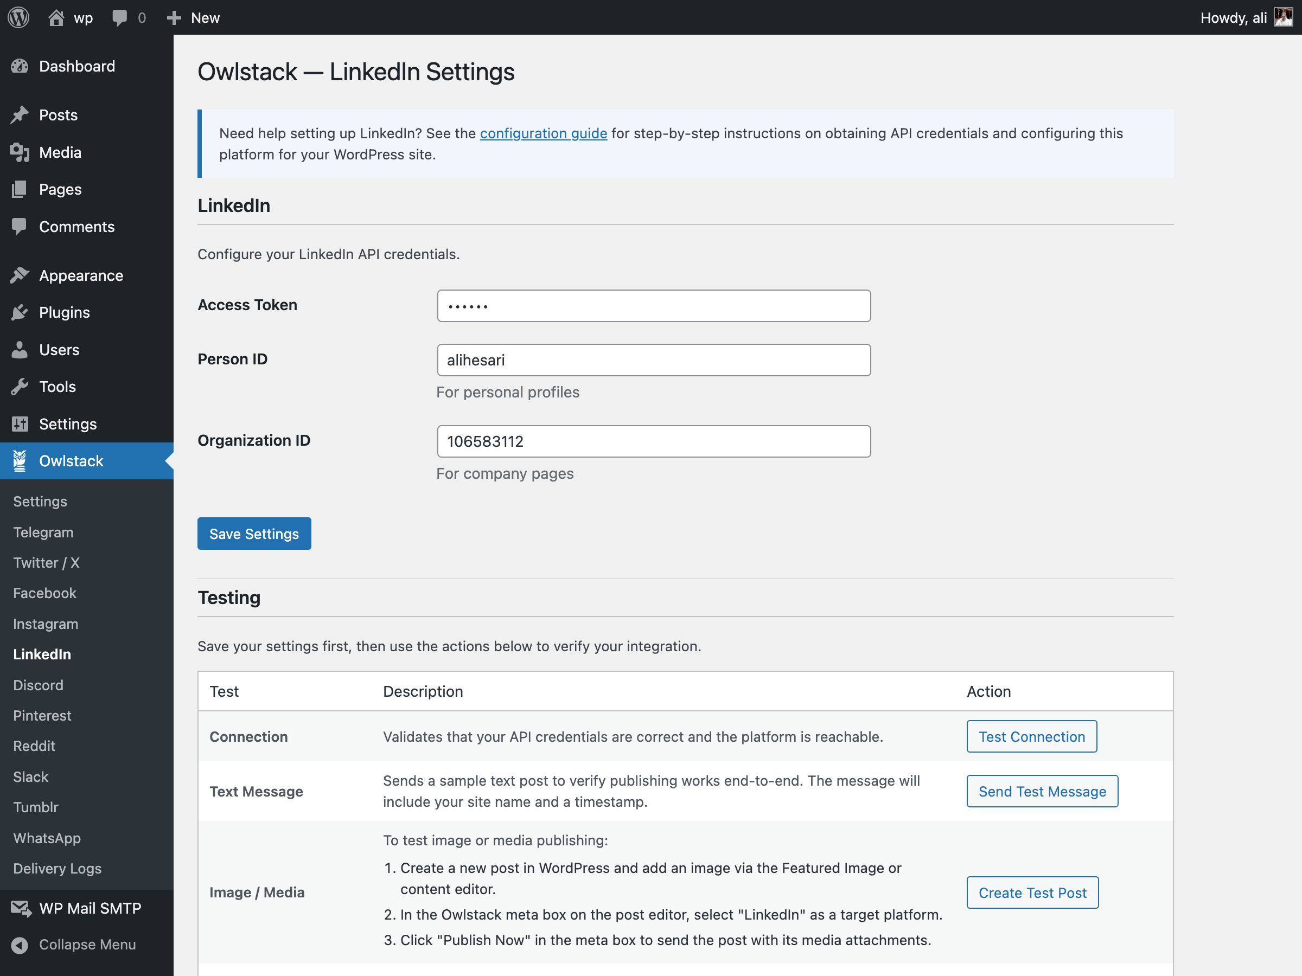This screenshot has width=1302, height=976.
Task: Collapse the sidebar with the Collapse Menu arrow
Action: coord(20,945)
